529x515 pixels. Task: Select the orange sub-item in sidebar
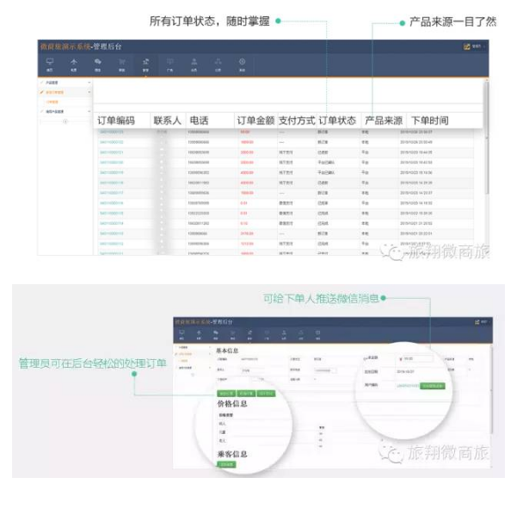(x=53, y=102)
